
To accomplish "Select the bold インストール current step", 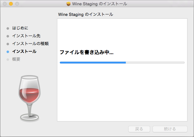I will pyautogui.click(x=24, y=51).
